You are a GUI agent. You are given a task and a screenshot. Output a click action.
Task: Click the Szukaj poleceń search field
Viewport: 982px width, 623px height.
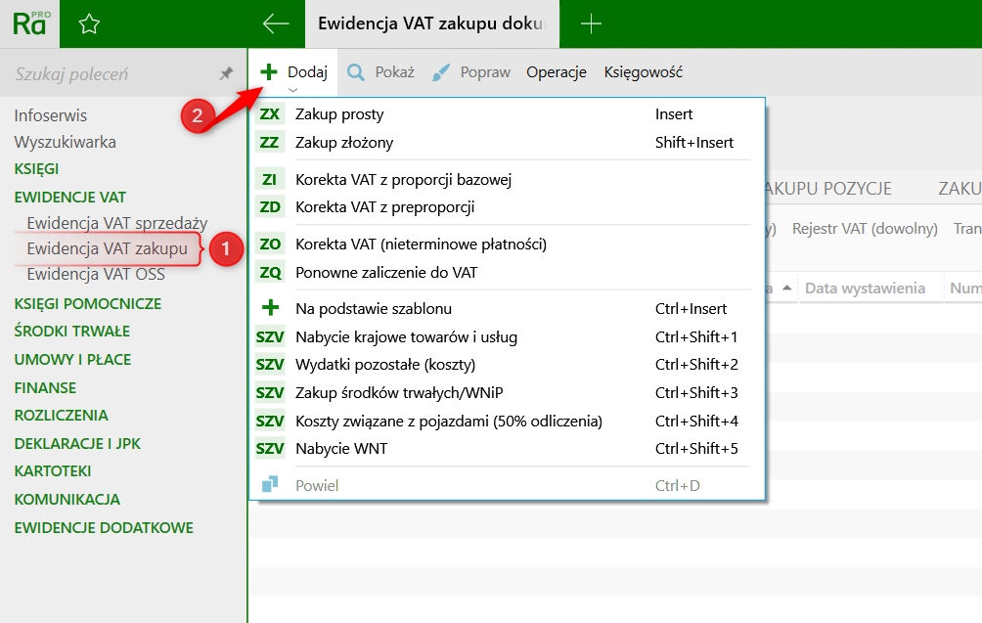[108, 74]
